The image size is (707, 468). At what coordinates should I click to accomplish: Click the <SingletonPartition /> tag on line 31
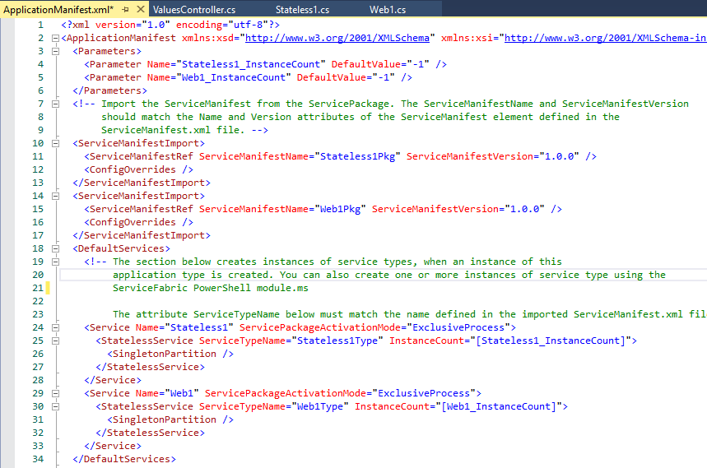[170, 419]
